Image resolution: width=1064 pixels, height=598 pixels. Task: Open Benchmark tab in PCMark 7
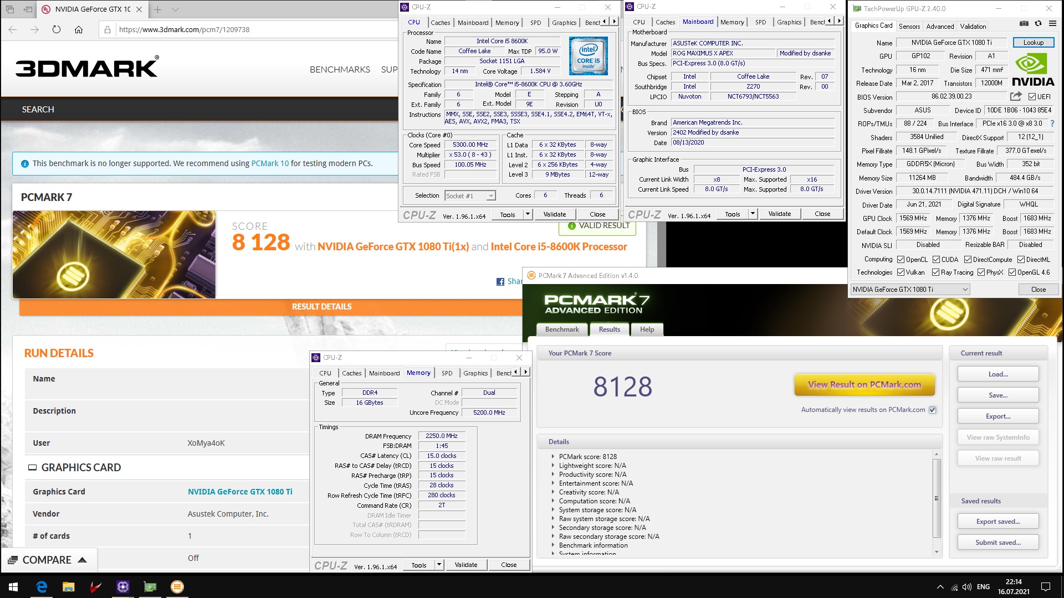[x=562, y=329]
